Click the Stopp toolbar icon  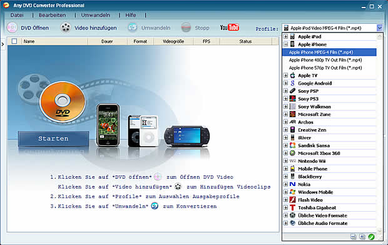coord(186,28)
